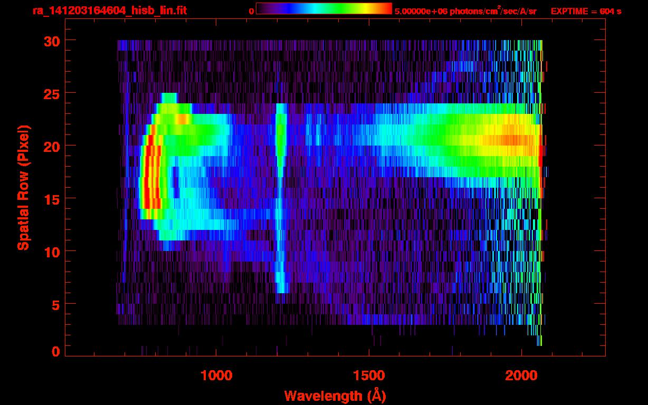Click the intensity color bar legend
Screen dimensions: 648x405
coord(324,8)
